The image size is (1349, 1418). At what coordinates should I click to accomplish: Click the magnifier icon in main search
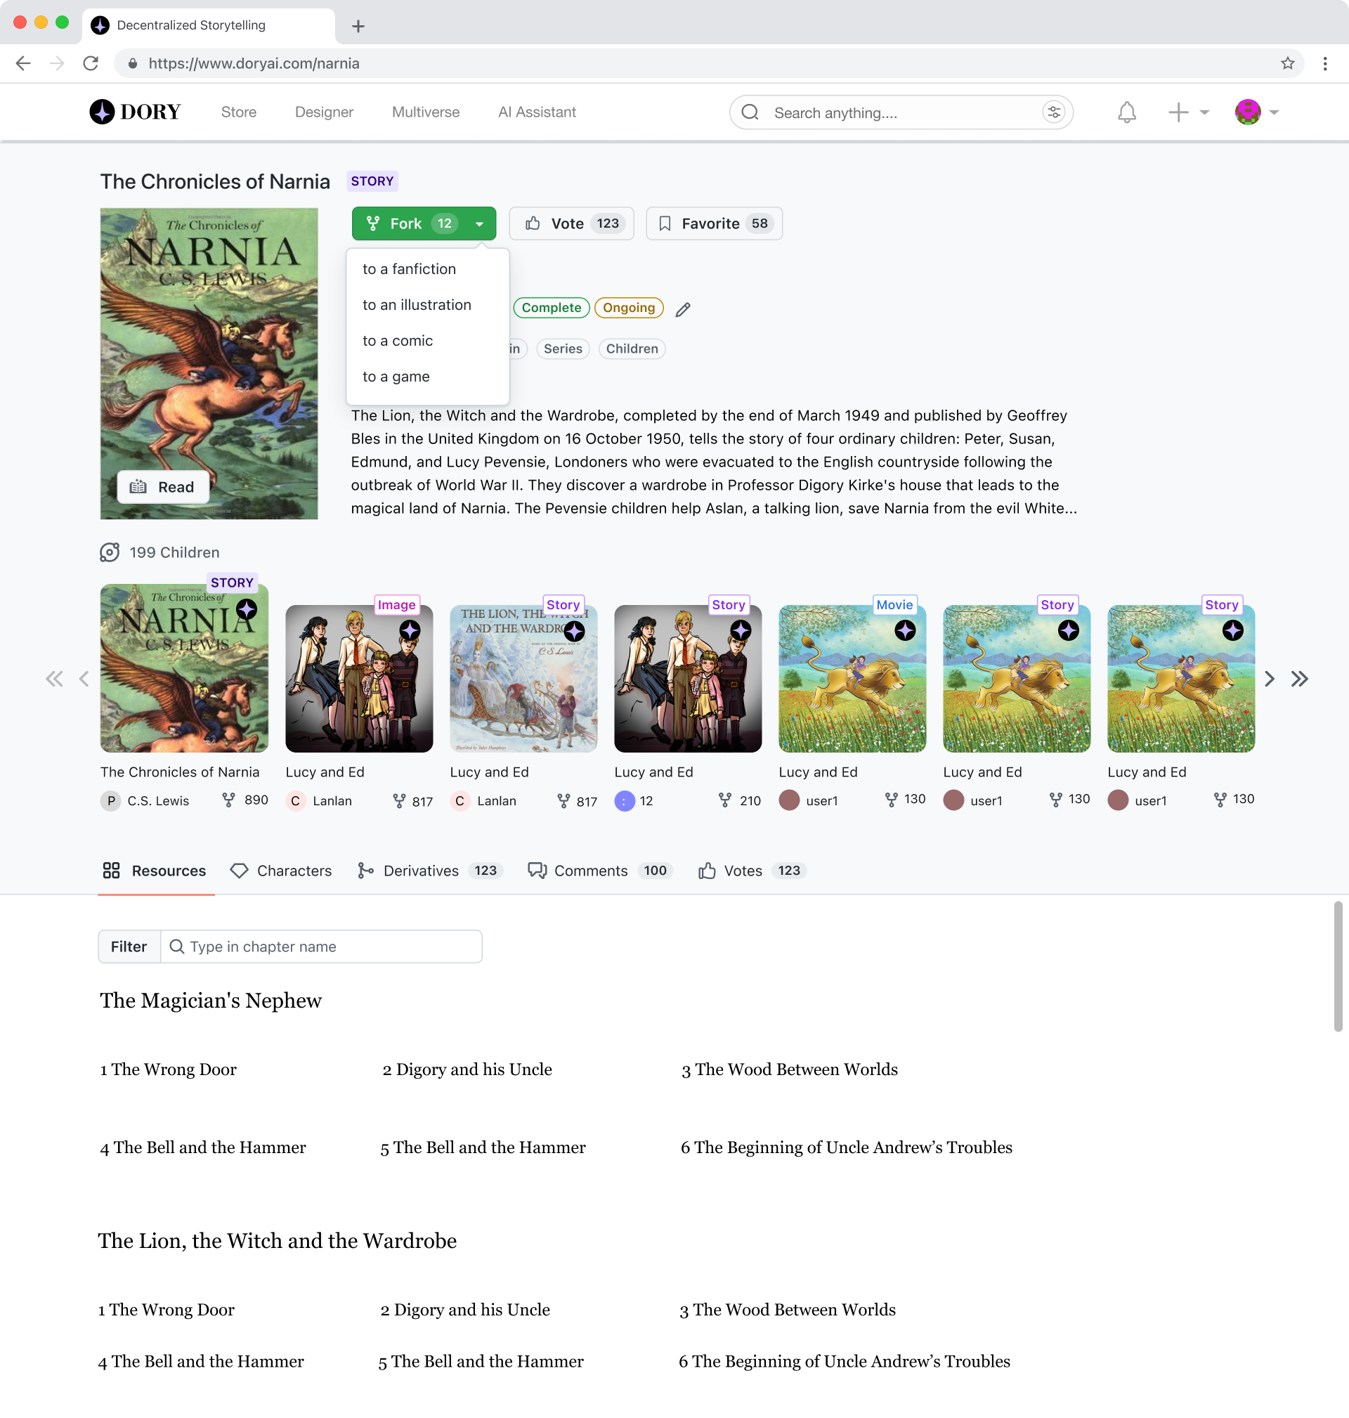coord(750,112)
